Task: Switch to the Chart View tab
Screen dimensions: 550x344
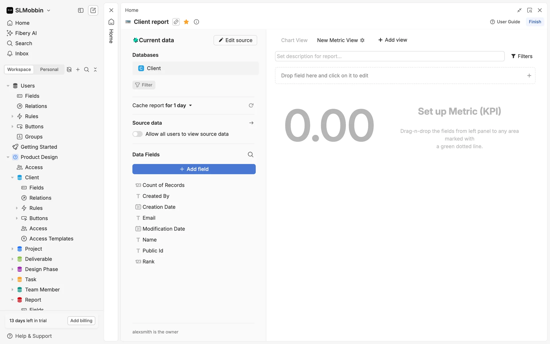Action: tap(294, 40)
